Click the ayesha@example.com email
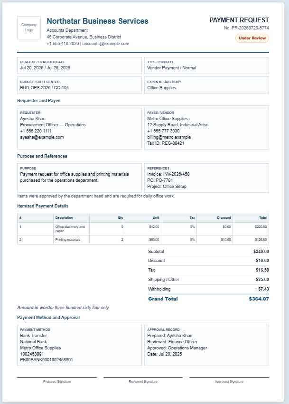This screenshot has width=289, height=404. (x=42, y=137)
